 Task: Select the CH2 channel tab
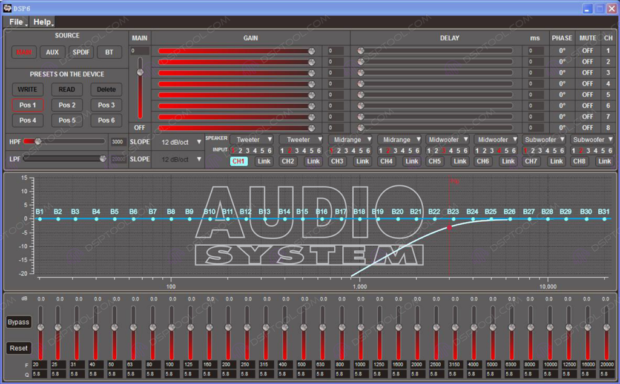pos(288,161)
